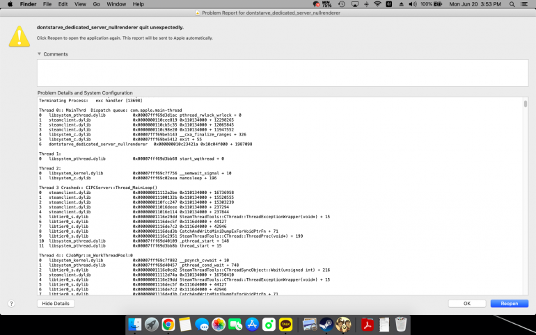Click the 'Thread 3 Crashed' line

pyautogui.click(x=97, y=187)
